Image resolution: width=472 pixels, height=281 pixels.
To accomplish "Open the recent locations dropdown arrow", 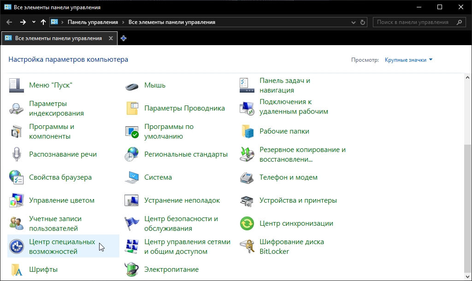I will (34, 22).
